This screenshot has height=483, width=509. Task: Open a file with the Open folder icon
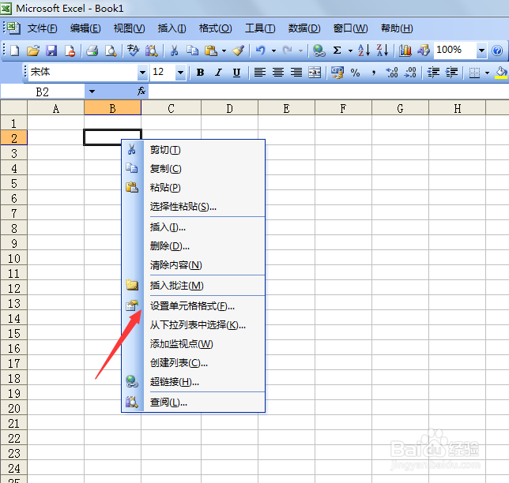coord(33,51)
